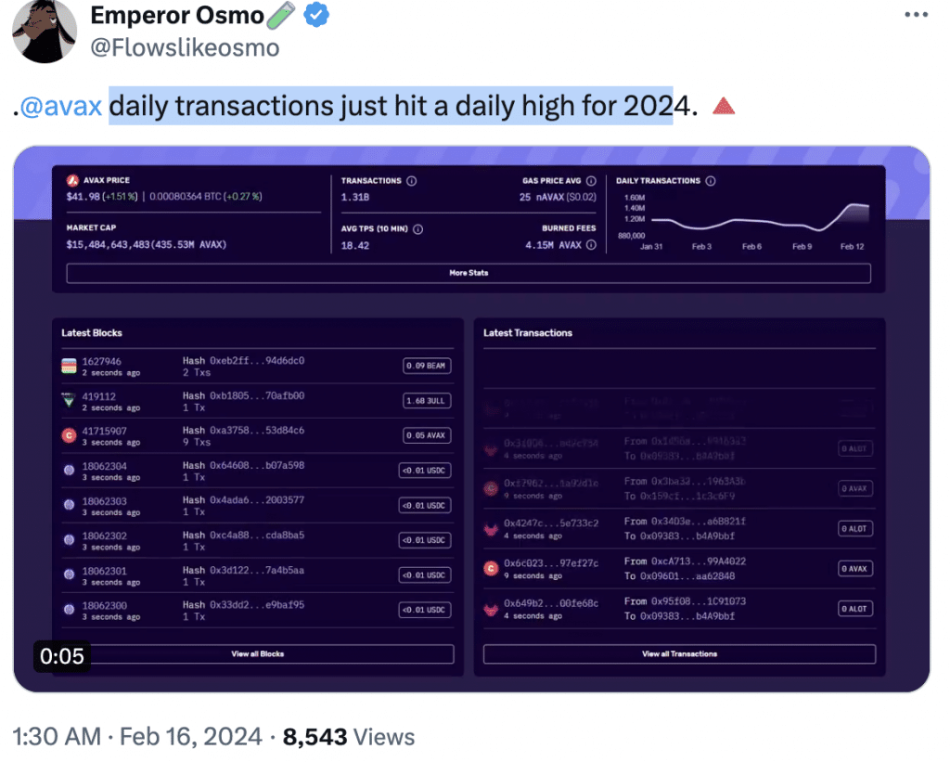Click the Burned Fees info icon
The width and height of the screenshot is (950, 762).
[591, 245]
